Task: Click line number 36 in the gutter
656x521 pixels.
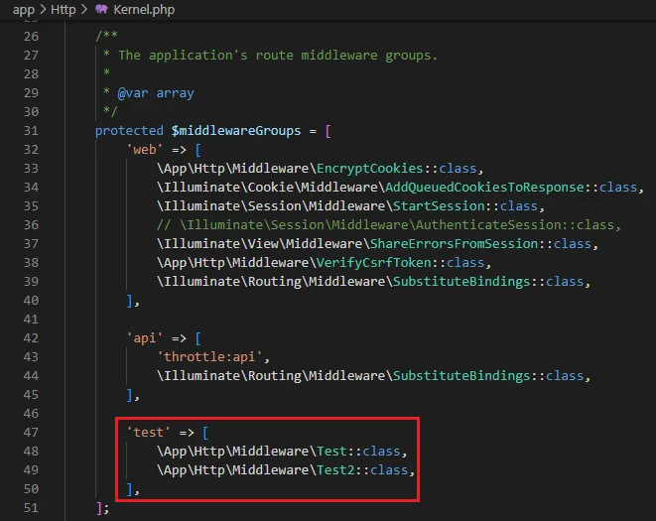Action: (31, 224)
